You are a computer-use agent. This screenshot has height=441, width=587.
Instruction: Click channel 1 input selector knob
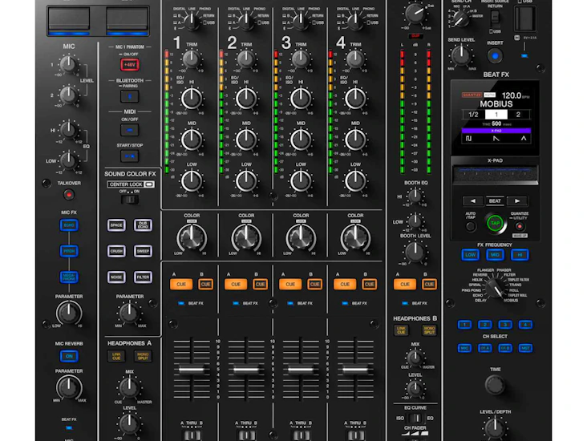192,21
